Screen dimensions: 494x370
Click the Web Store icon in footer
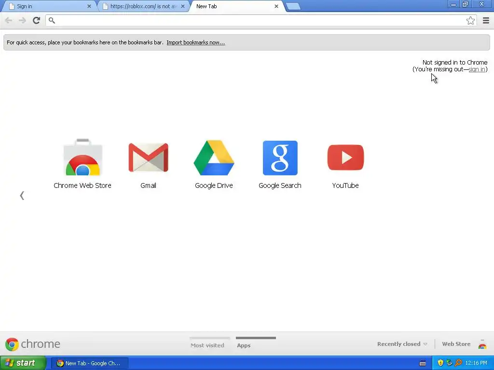[482, 344]
